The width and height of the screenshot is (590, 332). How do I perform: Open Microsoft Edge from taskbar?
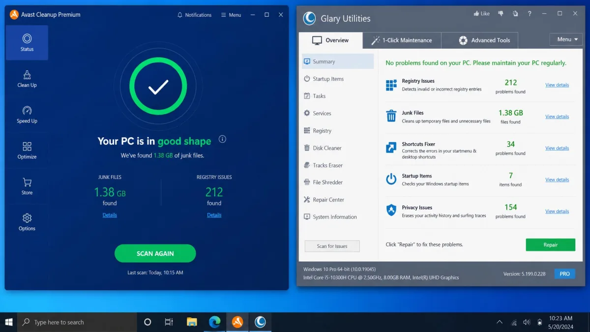(x=214, y=322)
